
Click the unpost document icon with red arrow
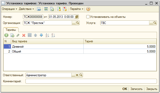coord(65,9)
